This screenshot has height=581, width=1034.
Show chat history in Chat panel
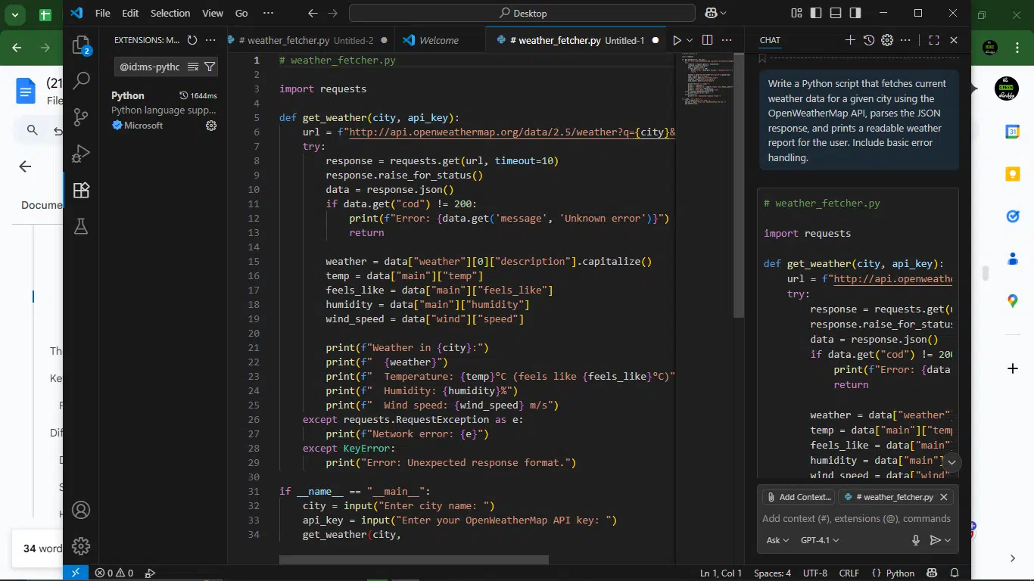click(x=869, y=40)
